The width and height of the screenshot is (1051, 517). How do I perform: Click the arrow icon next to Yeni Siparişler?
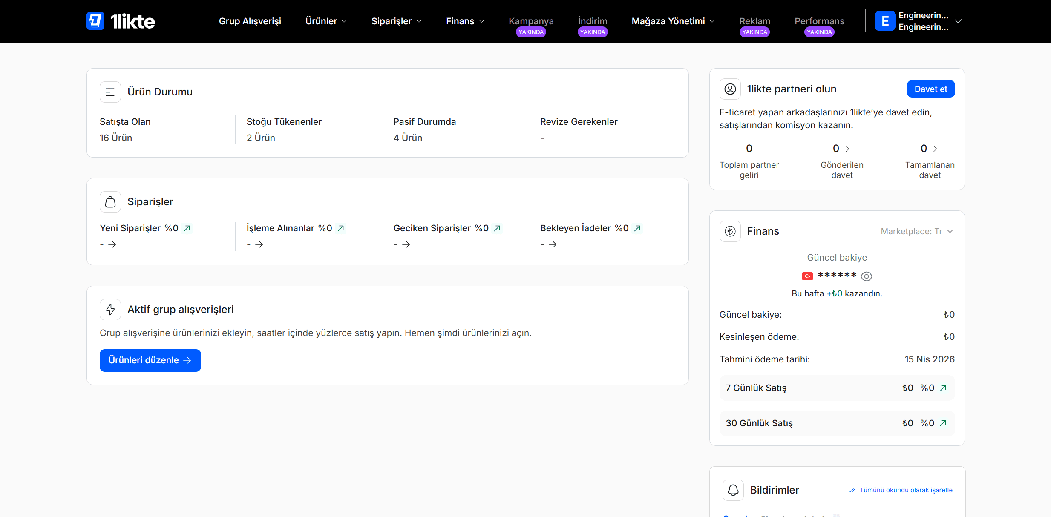(x=187, y=228)
